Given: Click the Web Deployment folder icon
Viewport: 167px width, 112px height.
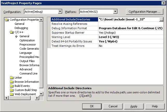Looking at the screenshot, I should click(x=12, y=94).
